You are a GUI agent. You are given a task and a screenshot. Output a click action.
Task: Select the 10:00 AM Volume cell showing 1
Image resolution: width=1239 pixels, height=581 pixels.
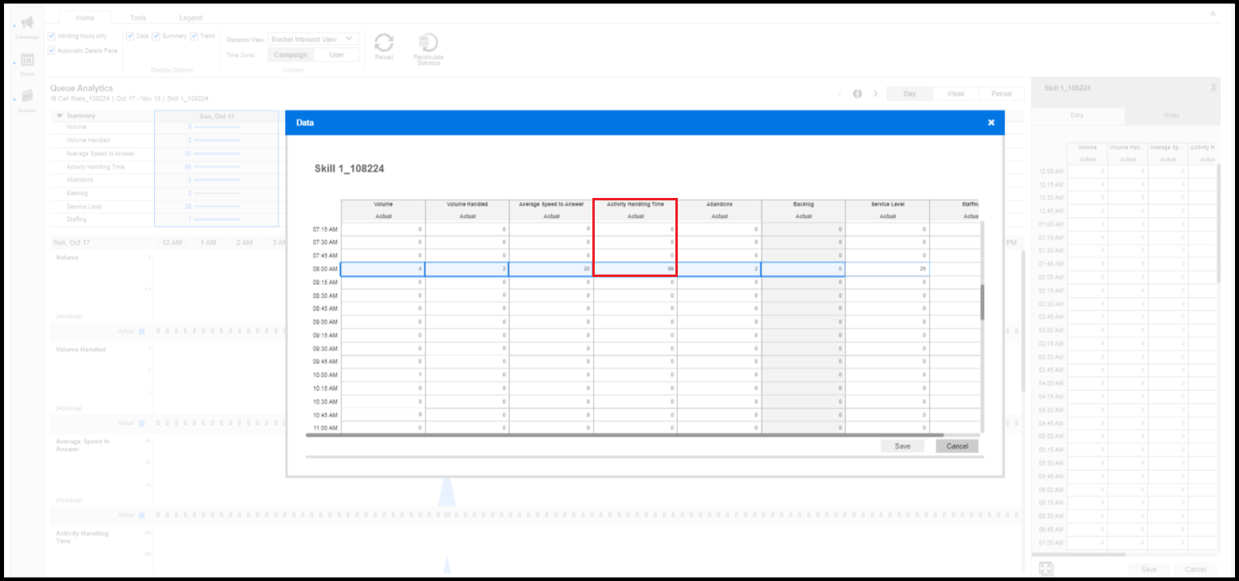[382, 374]
